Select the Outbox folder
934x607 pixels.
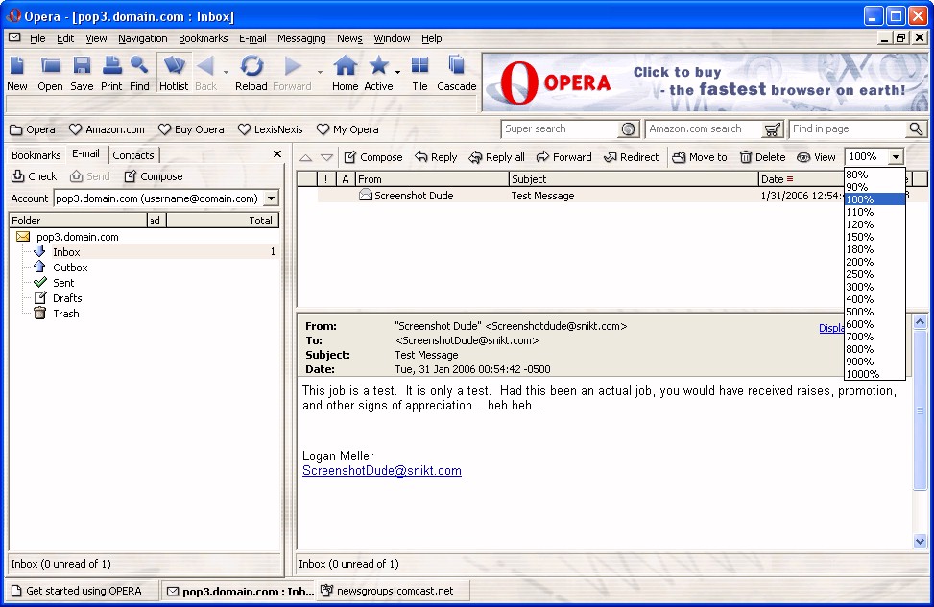pos(70,268)
